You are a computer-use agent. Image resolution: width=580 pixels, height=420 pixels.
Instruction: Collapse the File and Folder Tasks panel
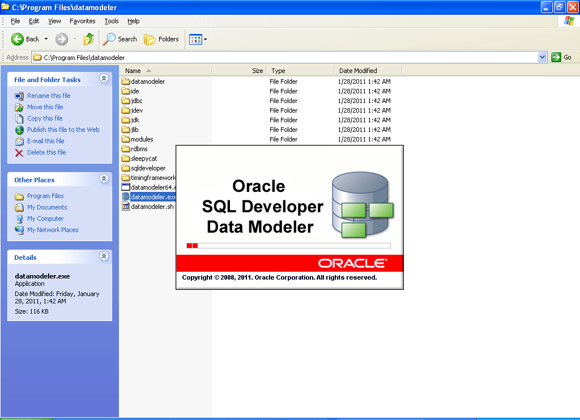click(x=104, y=79)
